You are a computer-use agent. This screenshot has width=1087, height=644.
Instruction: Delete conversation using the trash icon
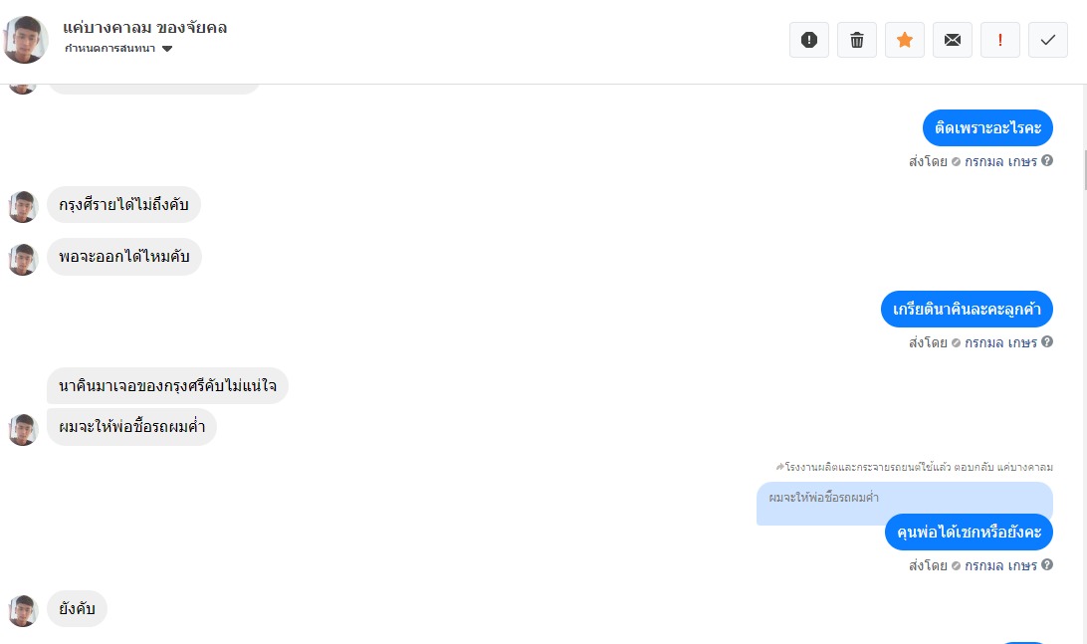(x=857, y=40)
